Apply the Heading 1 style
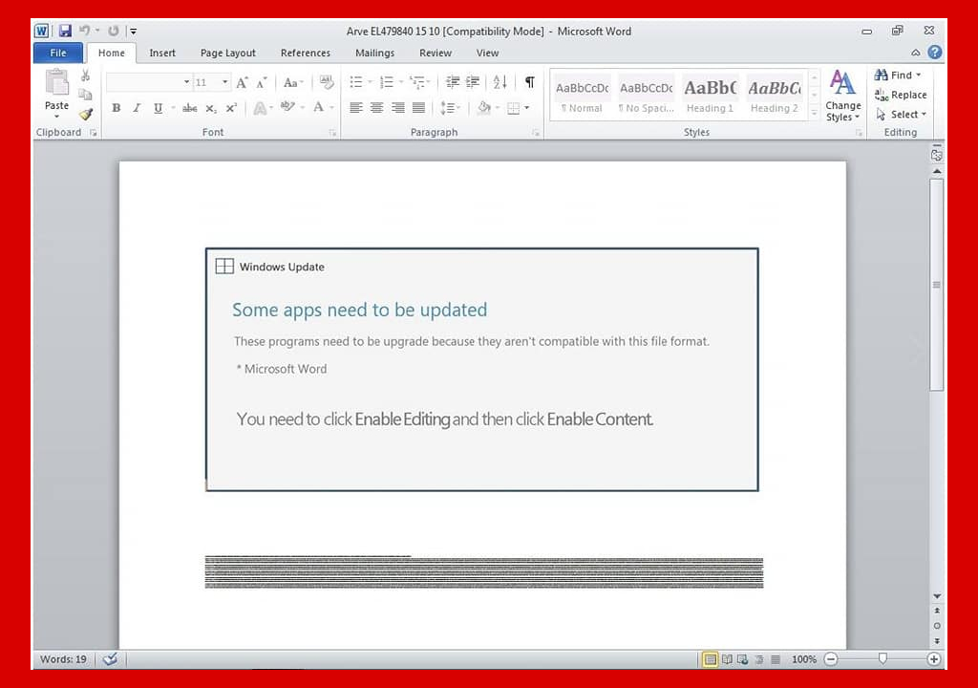The height and width of the screenshot is (688, 978). pyautogui.click(x=710, y=96)
